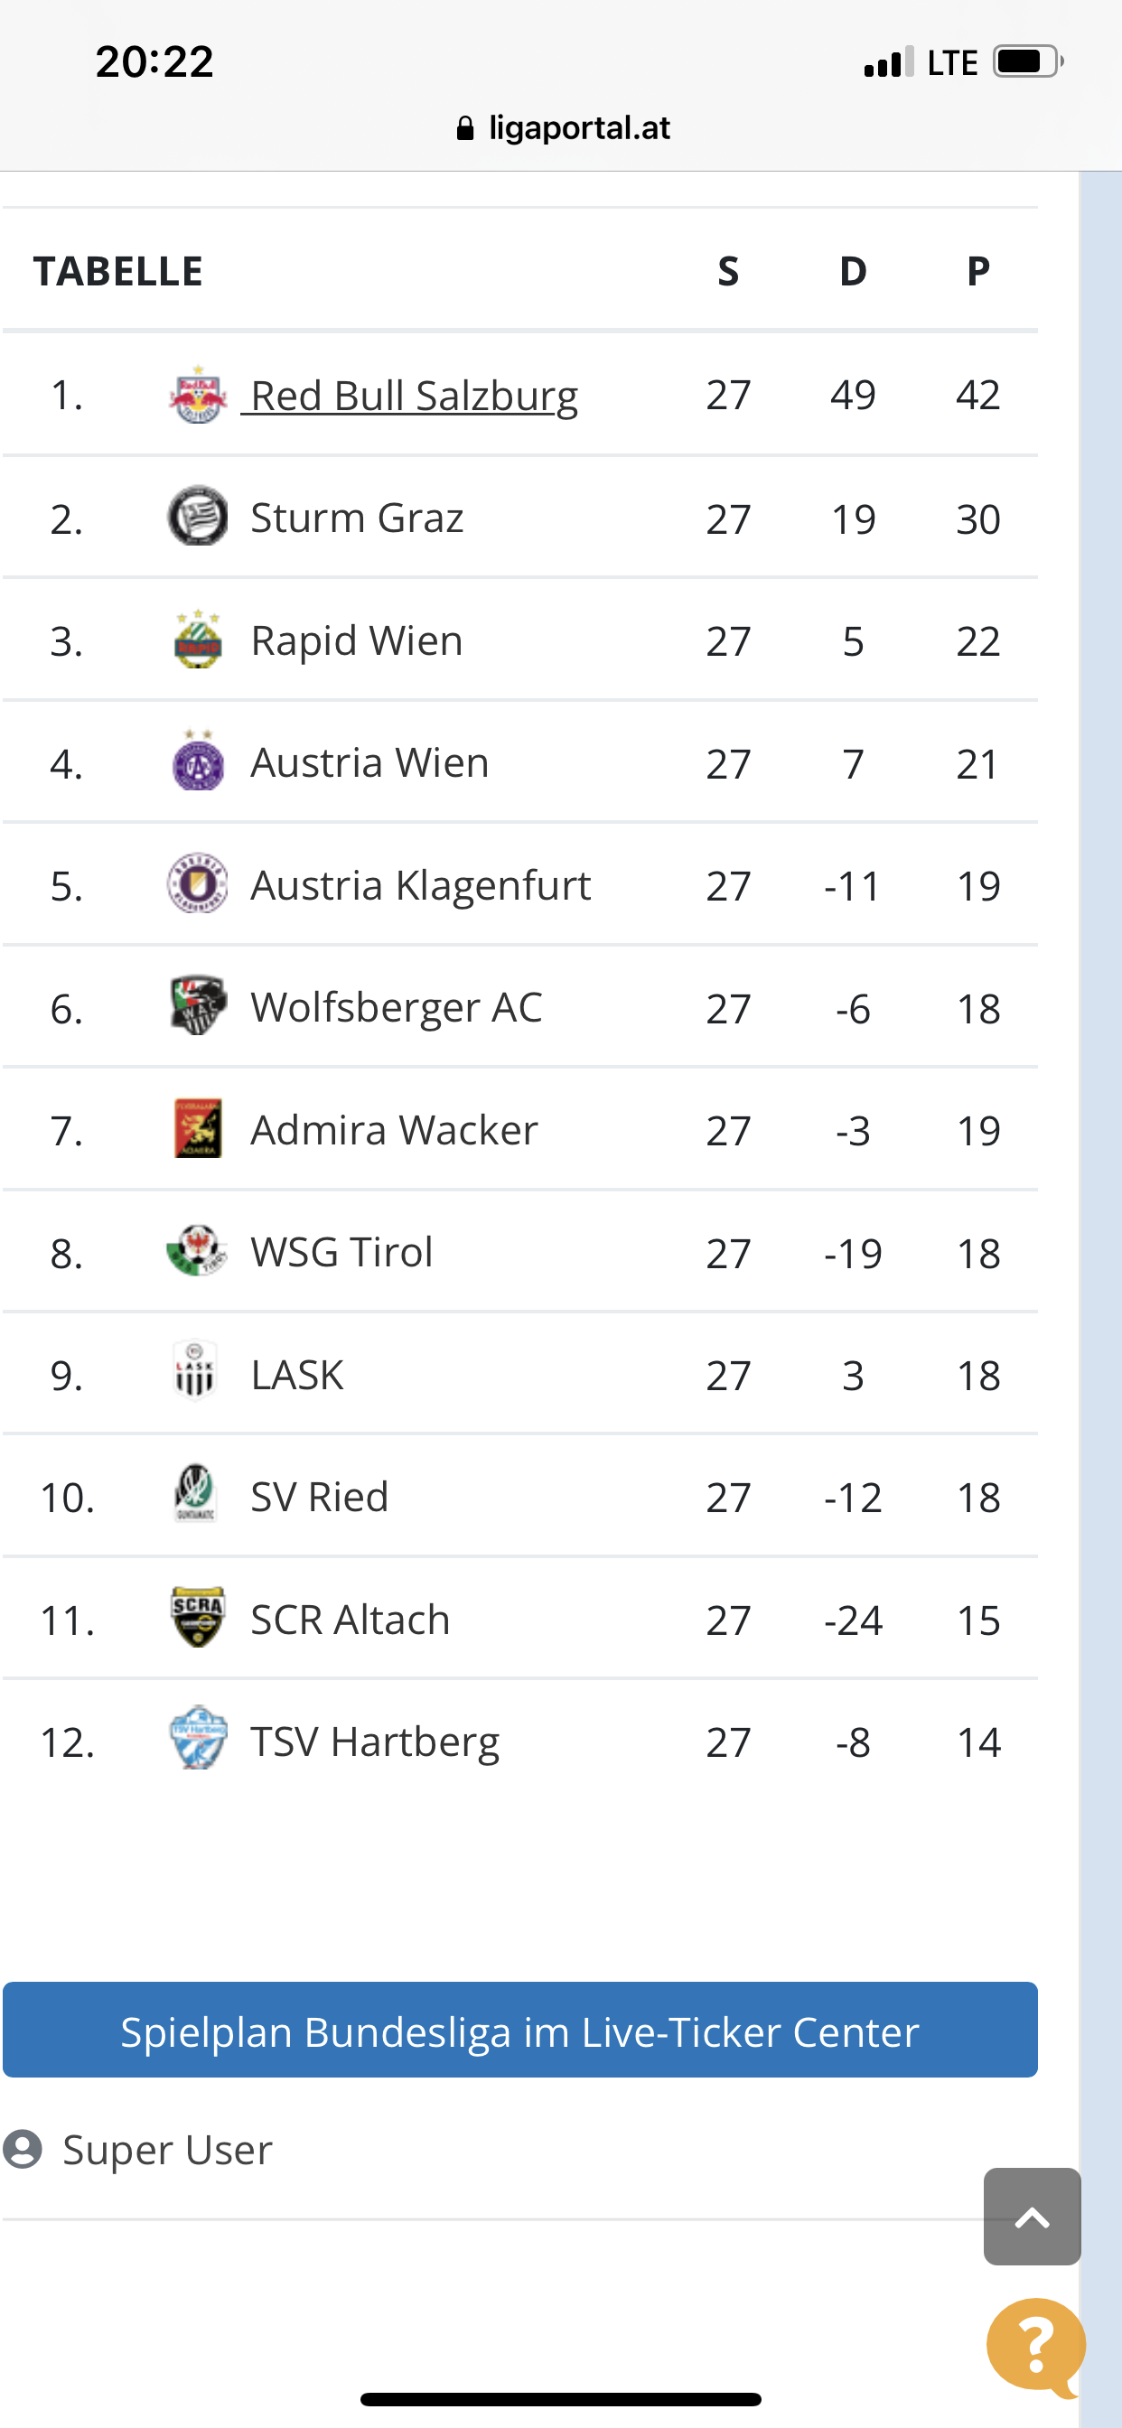The height and width of the screenshot is (2428, 1122).
Task: Click the Admira Wacker crest icon
Action: click(x=198, y=1128)
